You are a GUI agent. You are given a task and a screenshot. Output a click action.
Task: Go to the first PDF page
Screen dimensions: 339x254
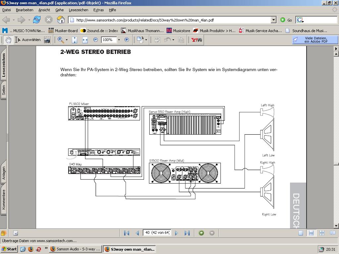click(x=127, y=233)
